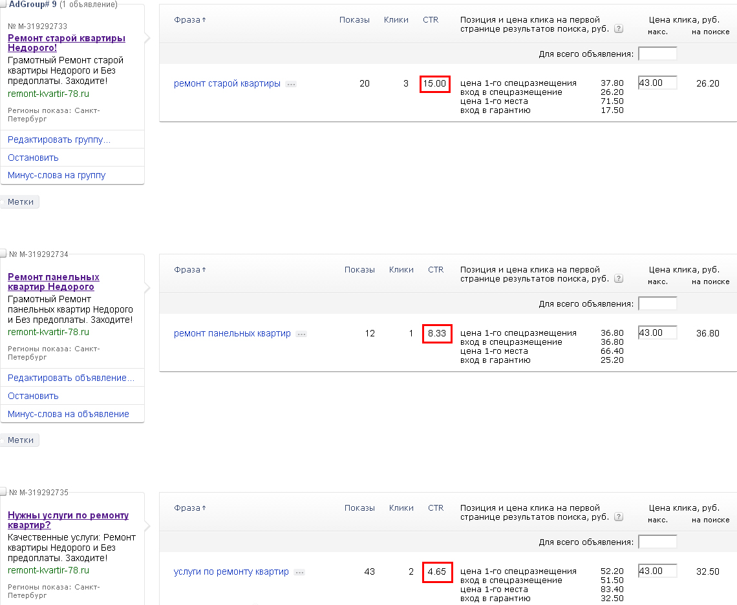Click the empty 'Для всего объявления' field in second table
737x605 pixels.
(x=657, y=303)
